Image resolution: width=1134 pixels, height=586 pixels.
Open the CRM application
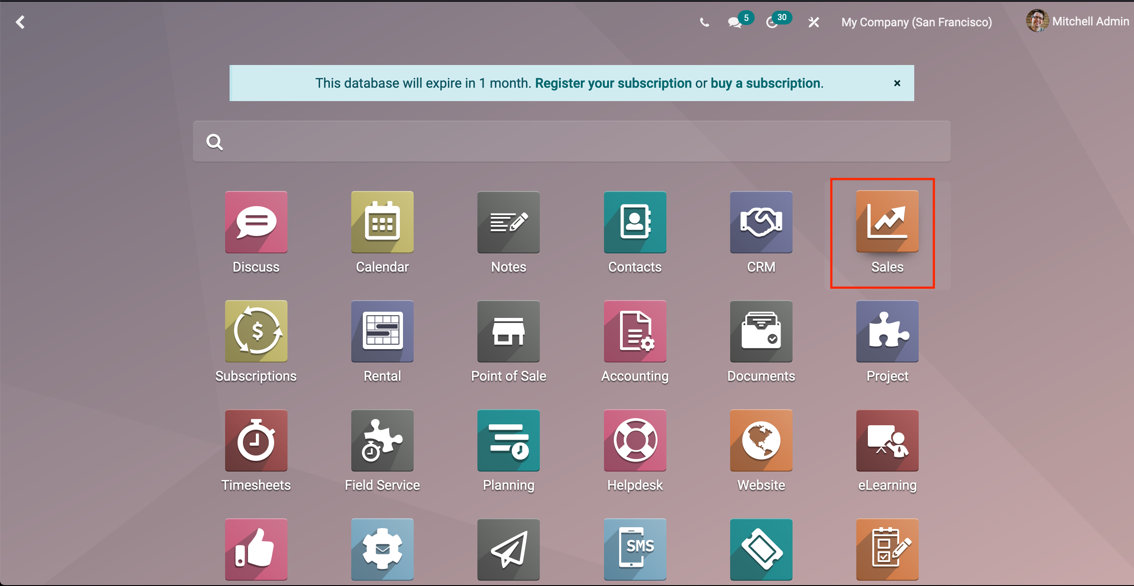tap(761, 222)
